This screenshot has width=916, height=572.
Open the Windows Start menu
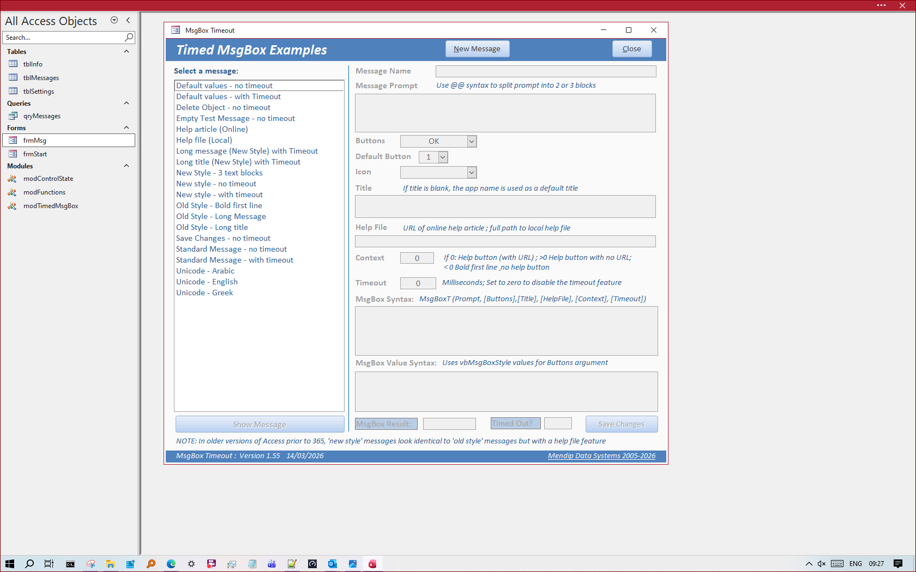10,564
